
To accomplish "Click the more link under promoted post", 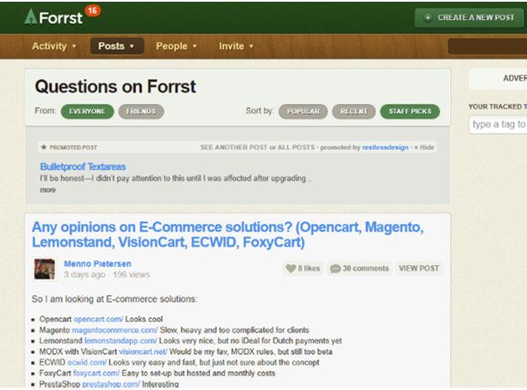I will tap(48, 190).
